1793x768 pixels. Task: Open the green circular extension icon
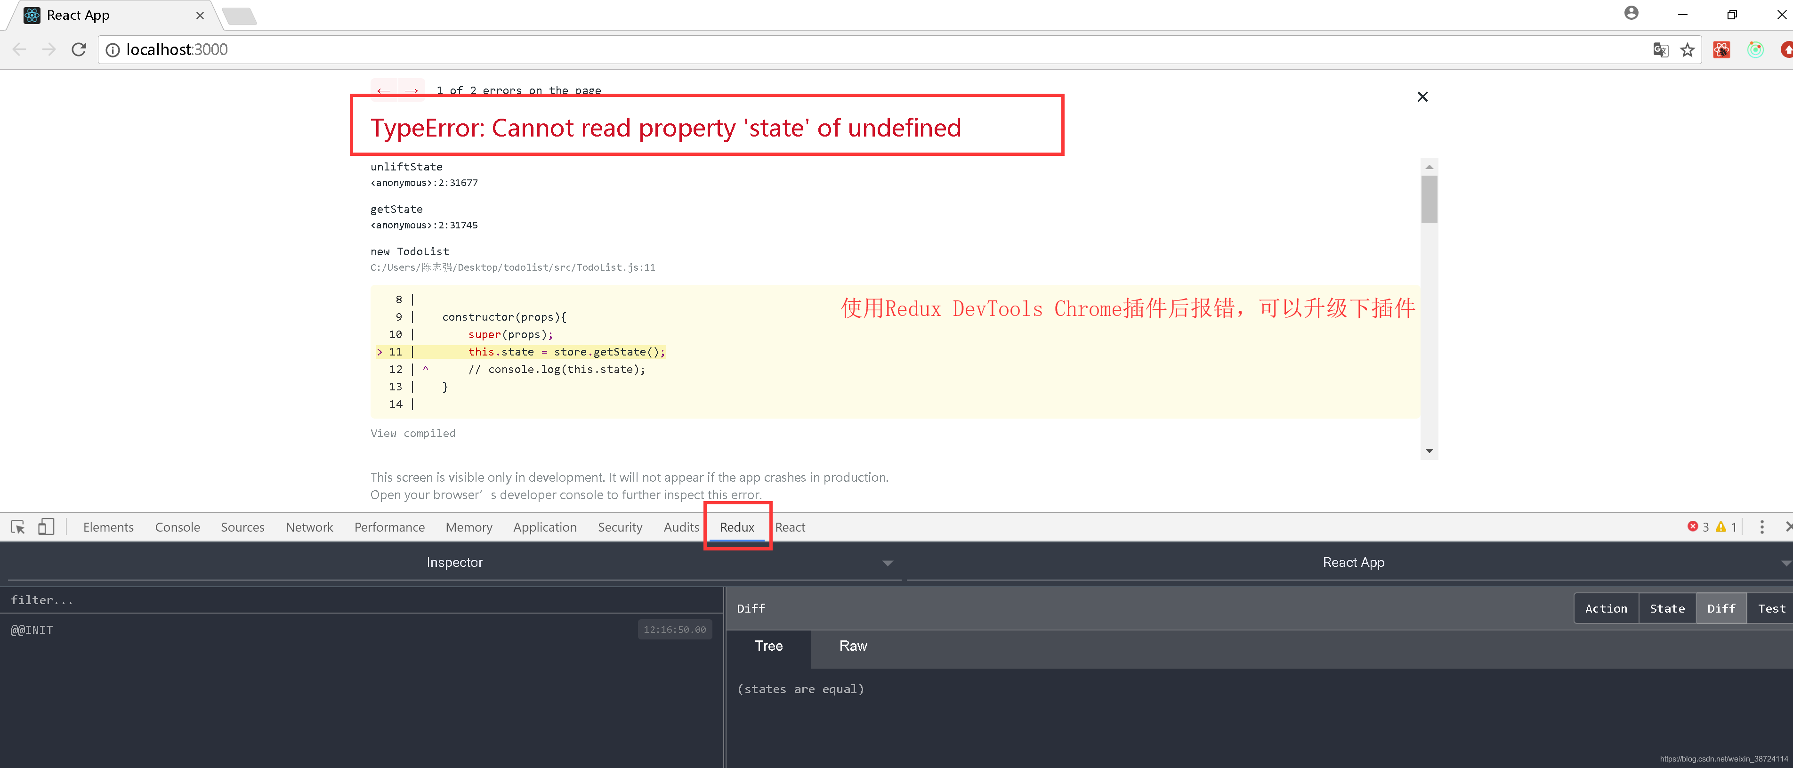click(1755, 50)
